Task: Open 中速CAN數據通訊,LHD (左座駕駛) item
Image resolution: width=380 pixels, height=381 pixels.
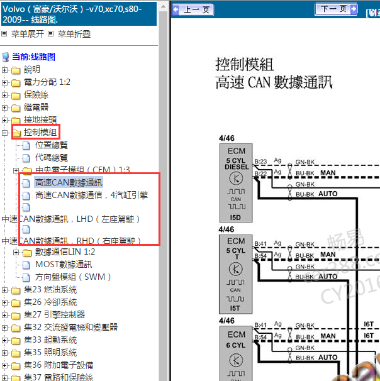Action: [x=70, y=219]
